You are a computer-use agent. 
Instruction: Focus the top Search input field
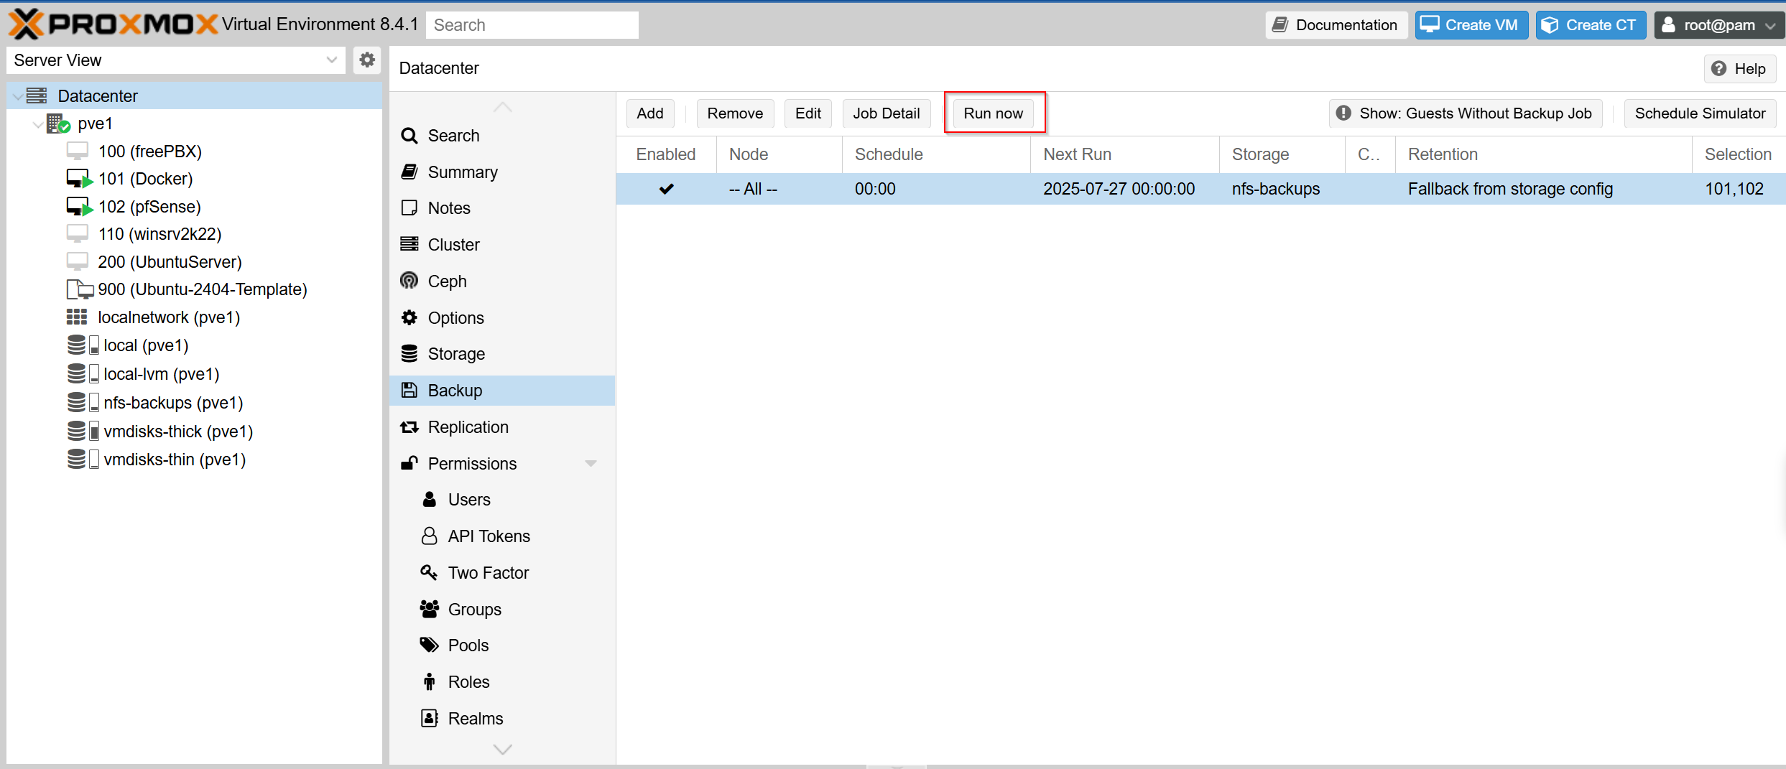[532, 25]
